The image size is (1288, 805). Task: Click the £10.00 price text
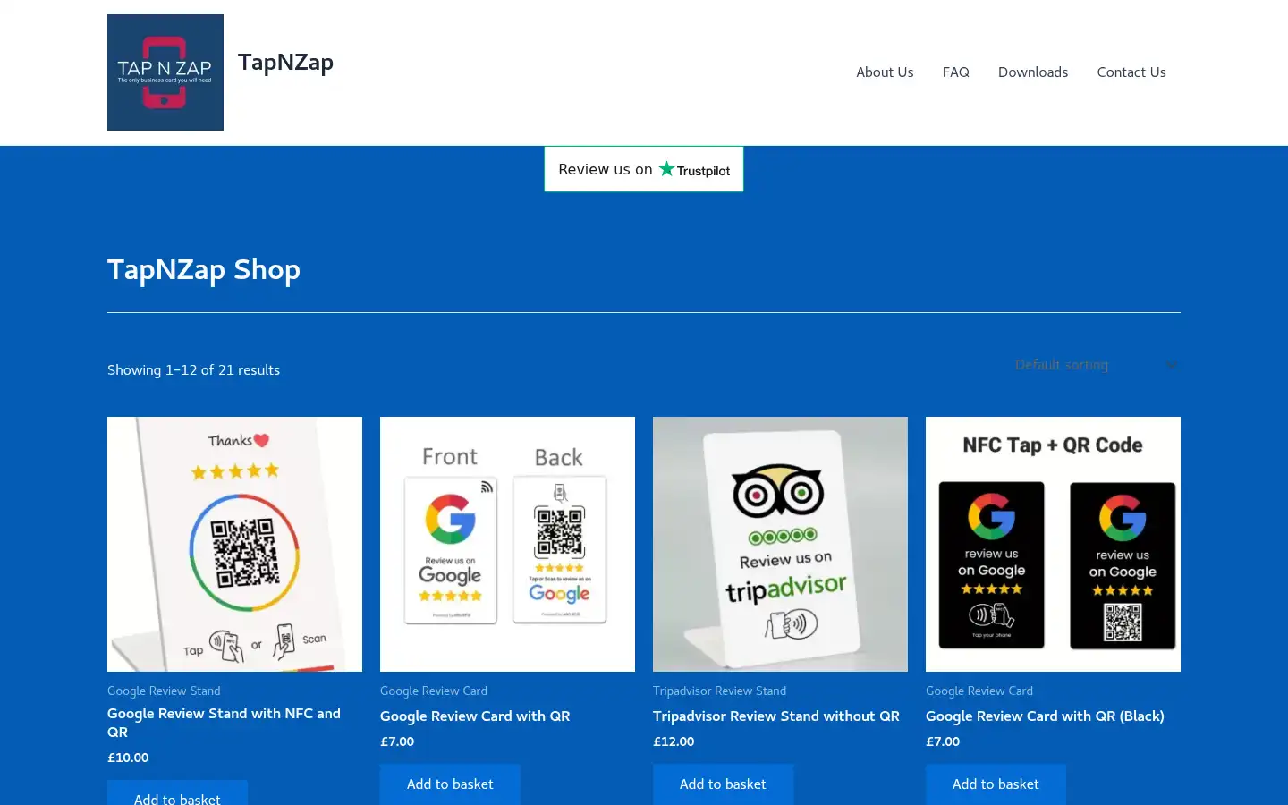(128, 758)
